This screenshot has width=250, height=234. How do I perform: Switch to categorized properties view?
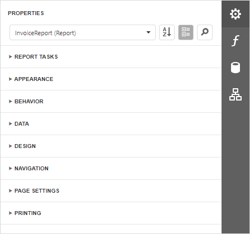(186, 32)
